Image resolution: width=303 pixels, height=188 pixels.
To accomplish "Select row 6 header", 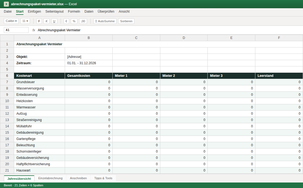I will tap(7, 76).
